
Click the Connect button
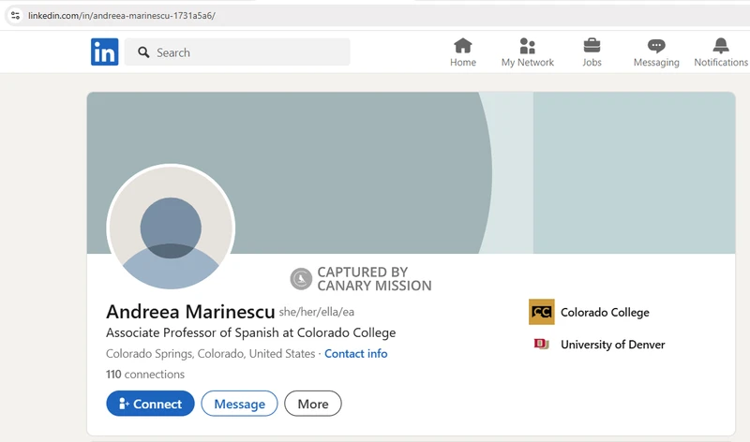pyautogui.click(x=150, y=404)
